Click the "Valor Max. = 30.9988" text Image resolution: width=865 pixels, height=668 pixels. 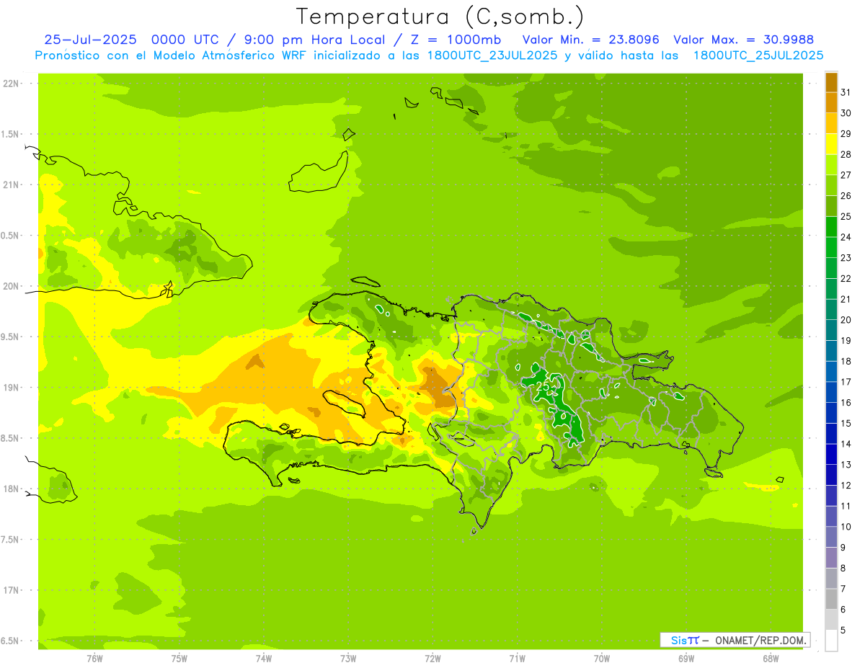click(744, 40)
